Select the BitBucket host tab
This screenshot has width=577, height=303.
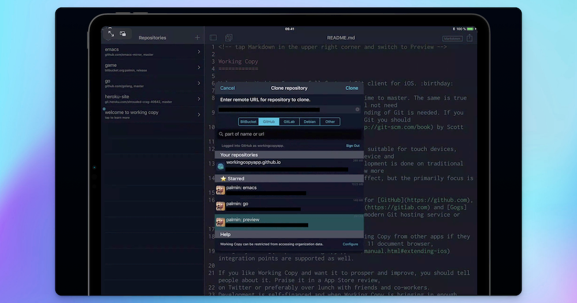(x=248, y=122)
